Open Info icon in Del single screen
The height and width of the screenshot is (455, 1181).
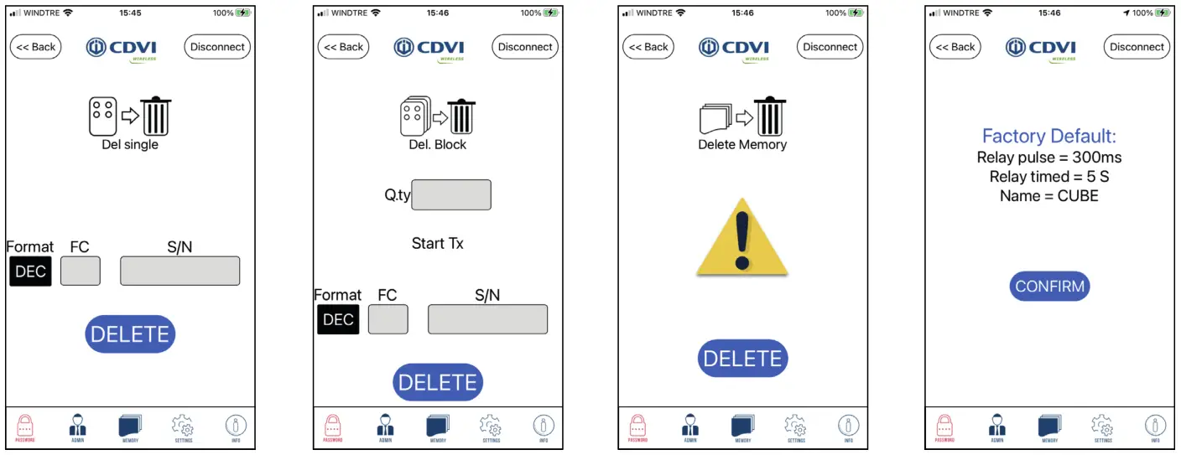[x=236, y=427]
